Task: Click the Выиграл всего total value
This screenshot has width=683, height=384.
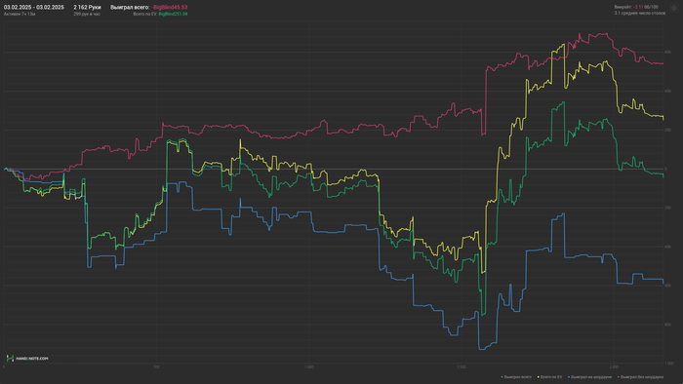Action: point(169,8)
